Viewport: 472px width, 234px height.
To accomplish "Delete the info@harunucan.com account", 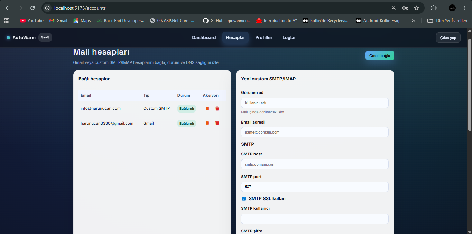I will [x=217, y=108].
